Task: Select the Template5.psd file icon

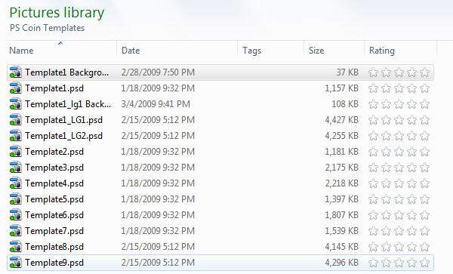Action: pos(15,199)
